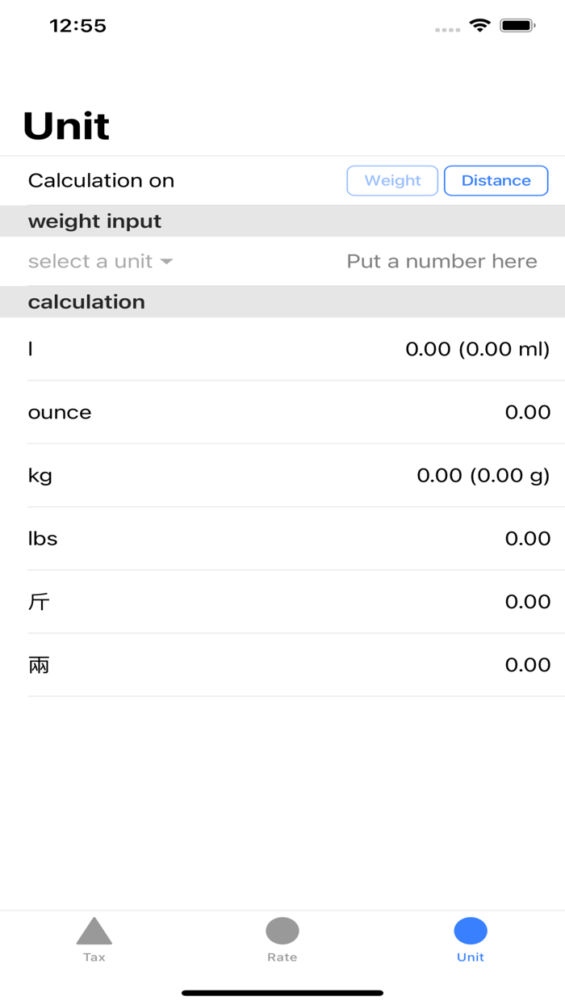
Task: Tap the l (ml) result value
Action: tap(477, 349)
